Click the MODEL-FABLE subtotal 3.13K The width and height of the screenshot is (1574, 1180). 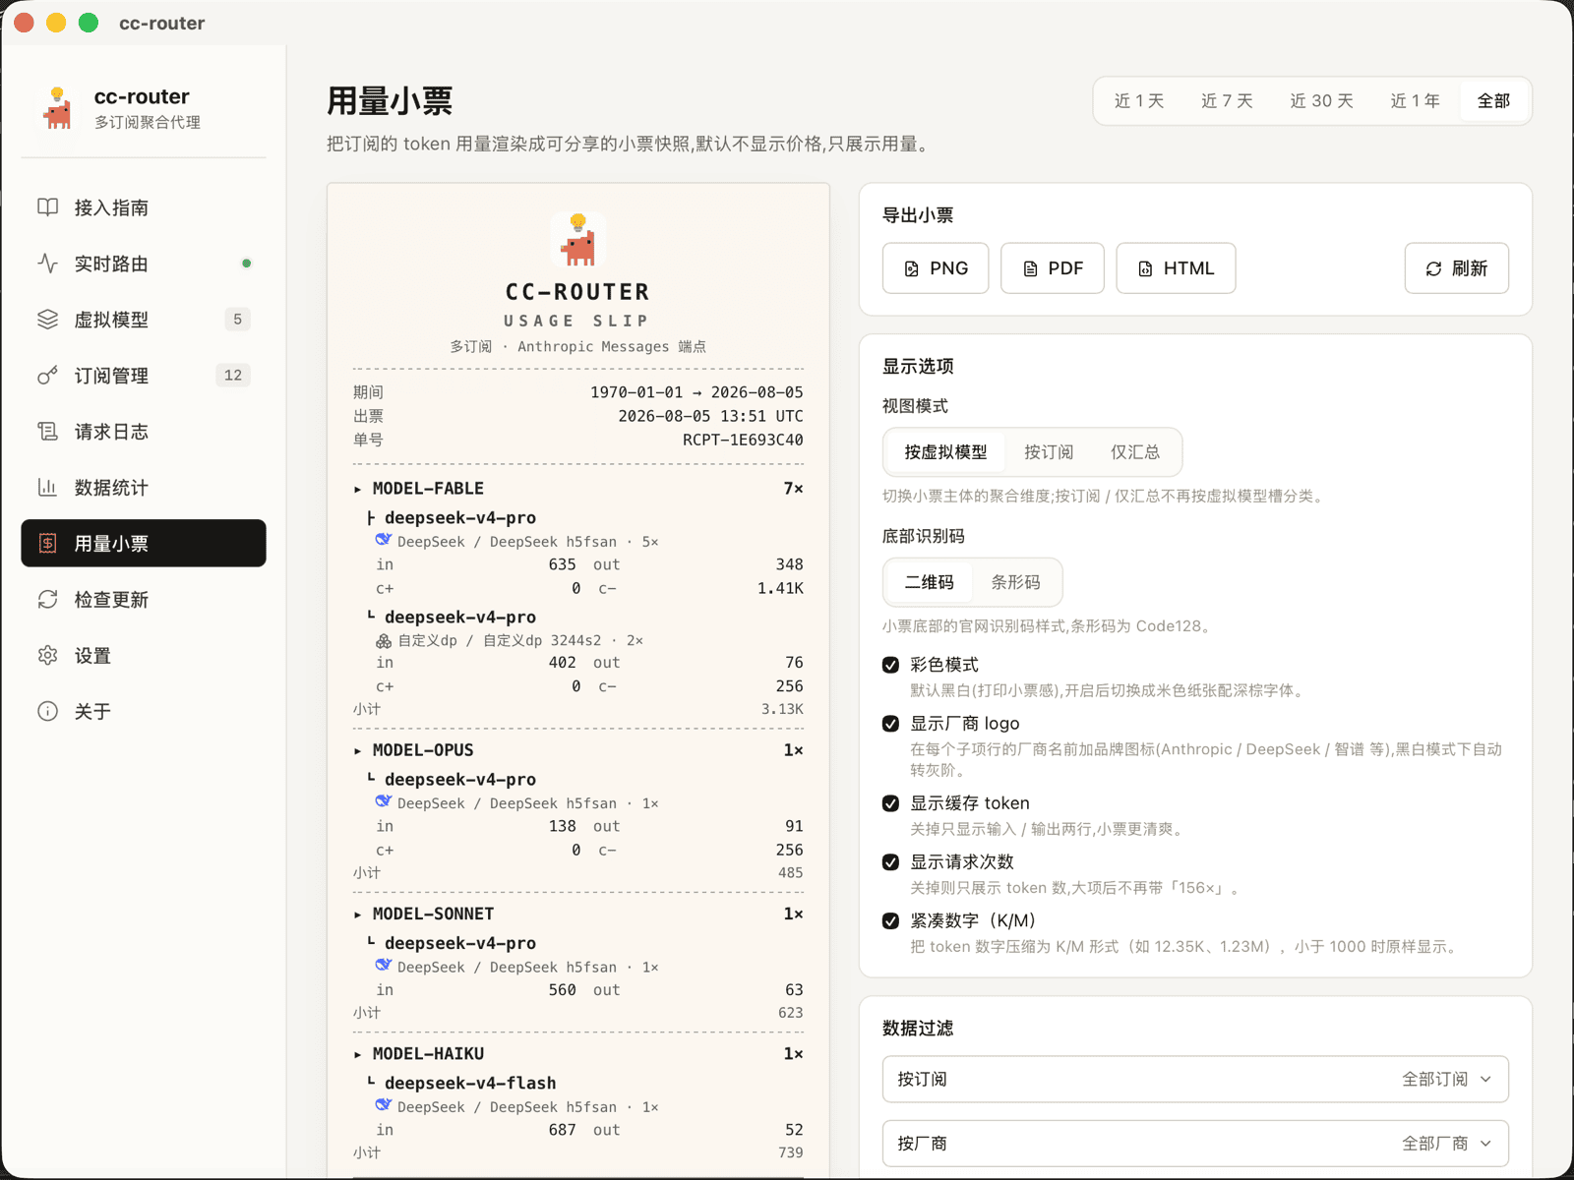pyautogui.click(x=782, y=709)
